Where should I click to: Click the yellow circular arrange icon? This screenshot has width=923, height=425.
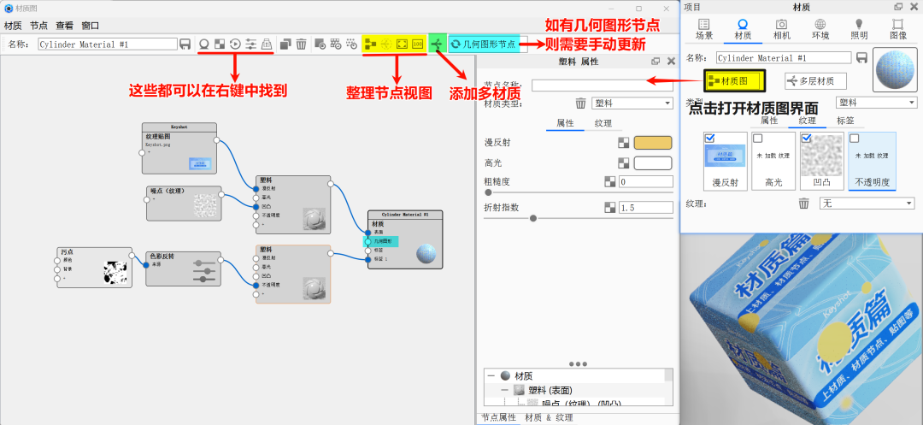coord(386,44)
